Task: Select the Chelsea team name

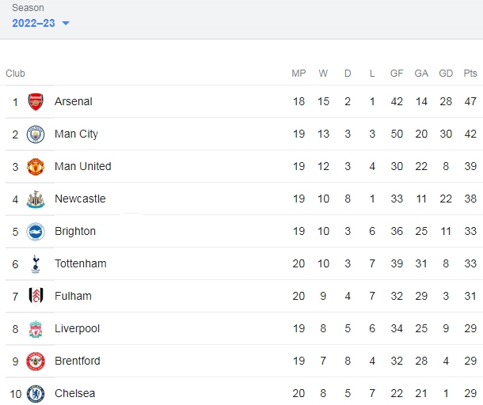Action: coord(75,393)
